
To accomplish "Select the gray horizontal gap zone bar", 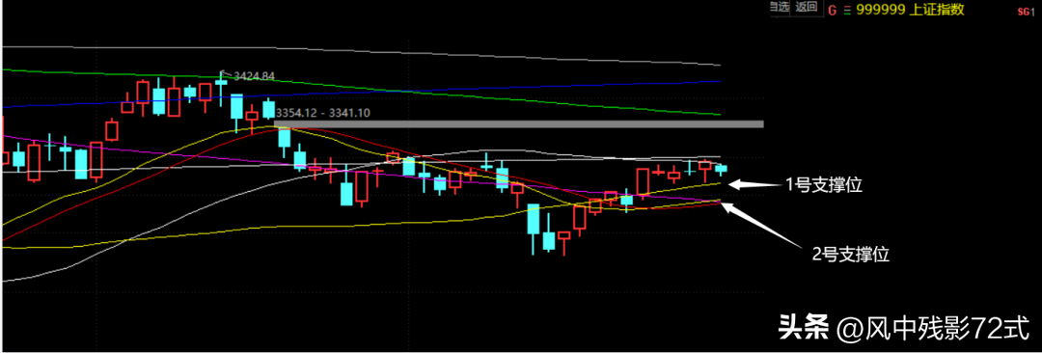I will point(518,124).
